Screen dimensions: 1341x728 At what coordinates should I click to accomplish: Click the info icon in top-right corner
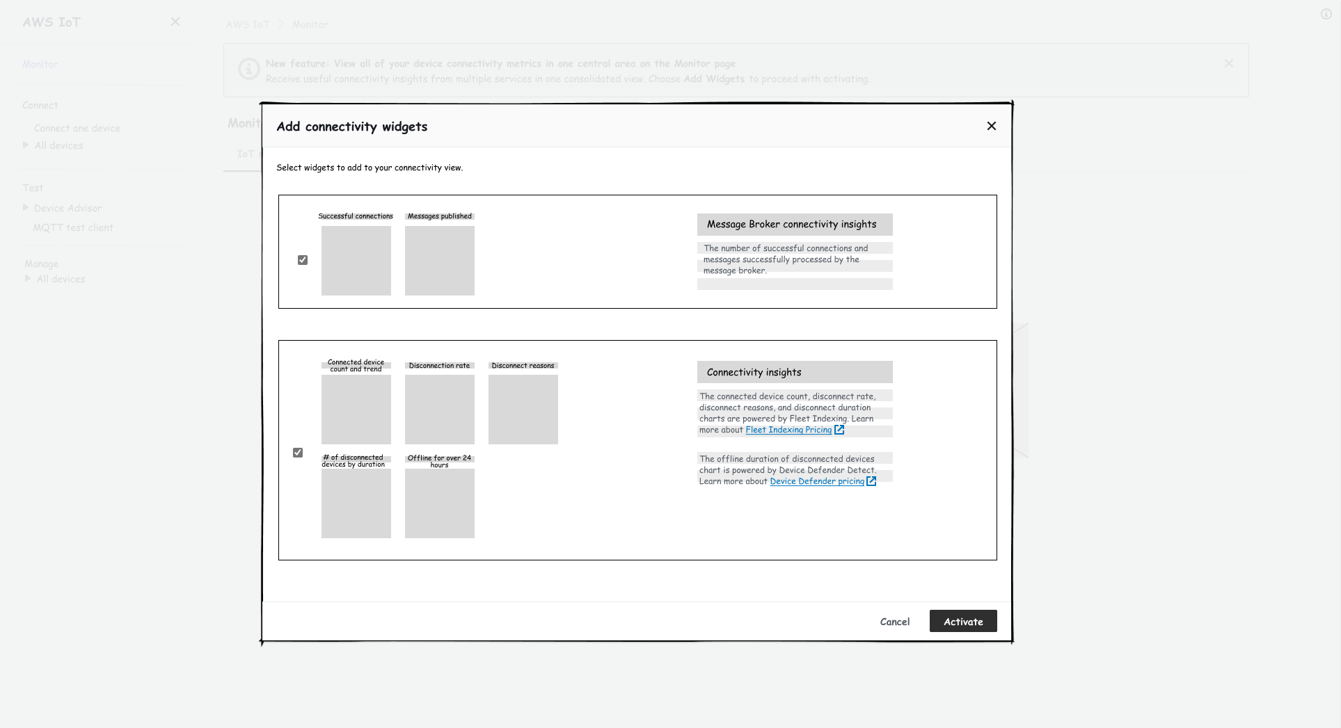(1326, 14)
